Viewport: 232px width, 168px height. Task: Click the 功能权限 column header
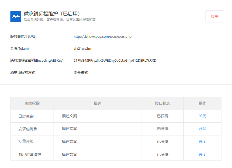click(32, 103)
